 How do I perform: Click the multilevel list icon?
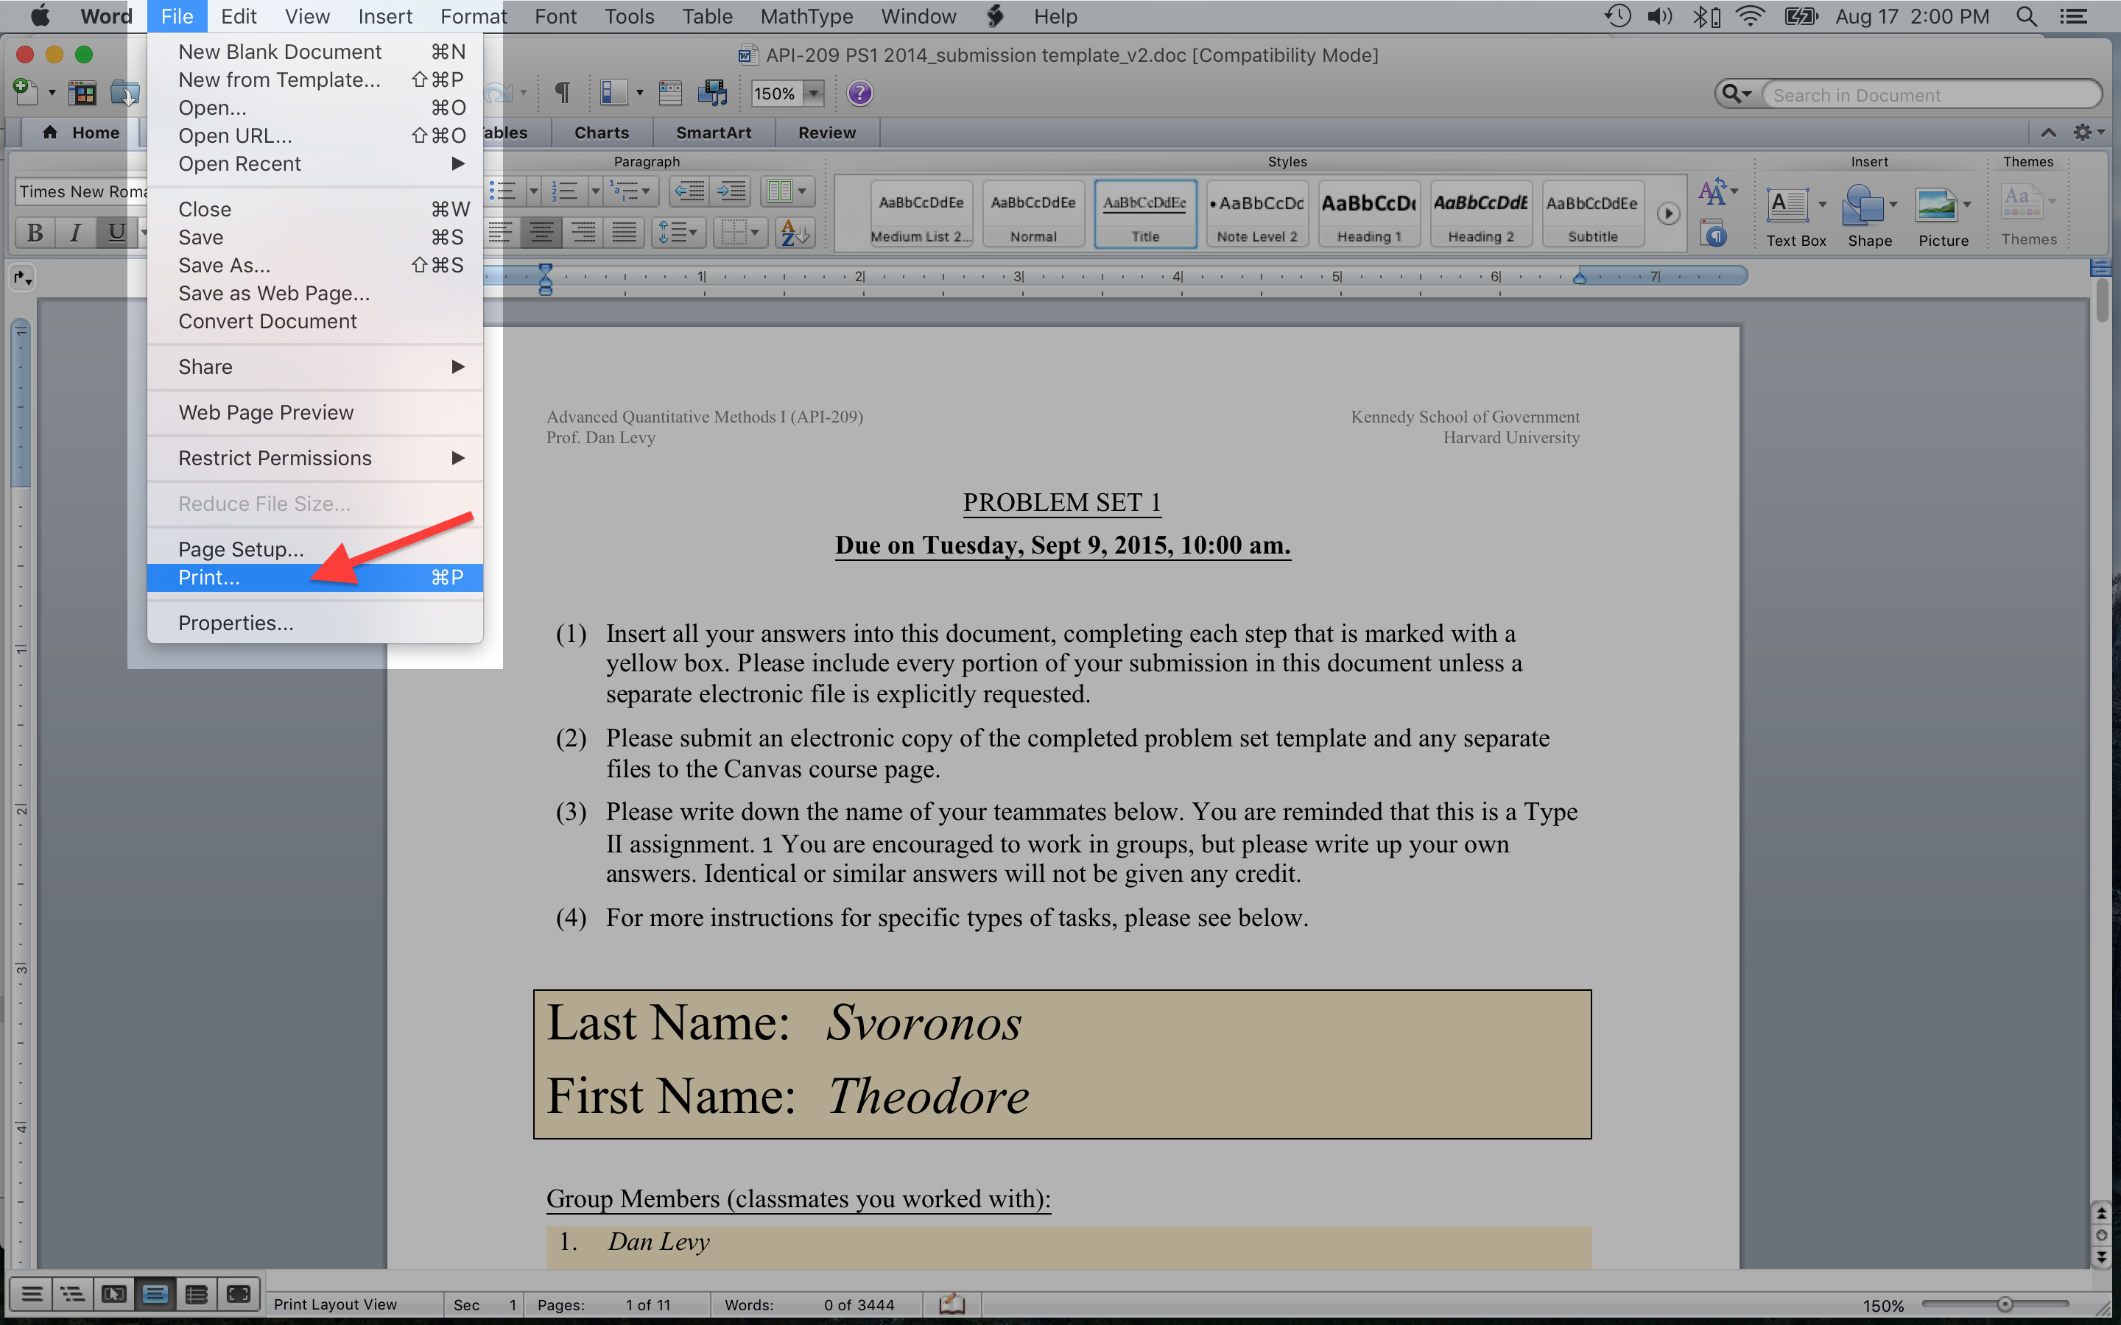tap(625, 191)
